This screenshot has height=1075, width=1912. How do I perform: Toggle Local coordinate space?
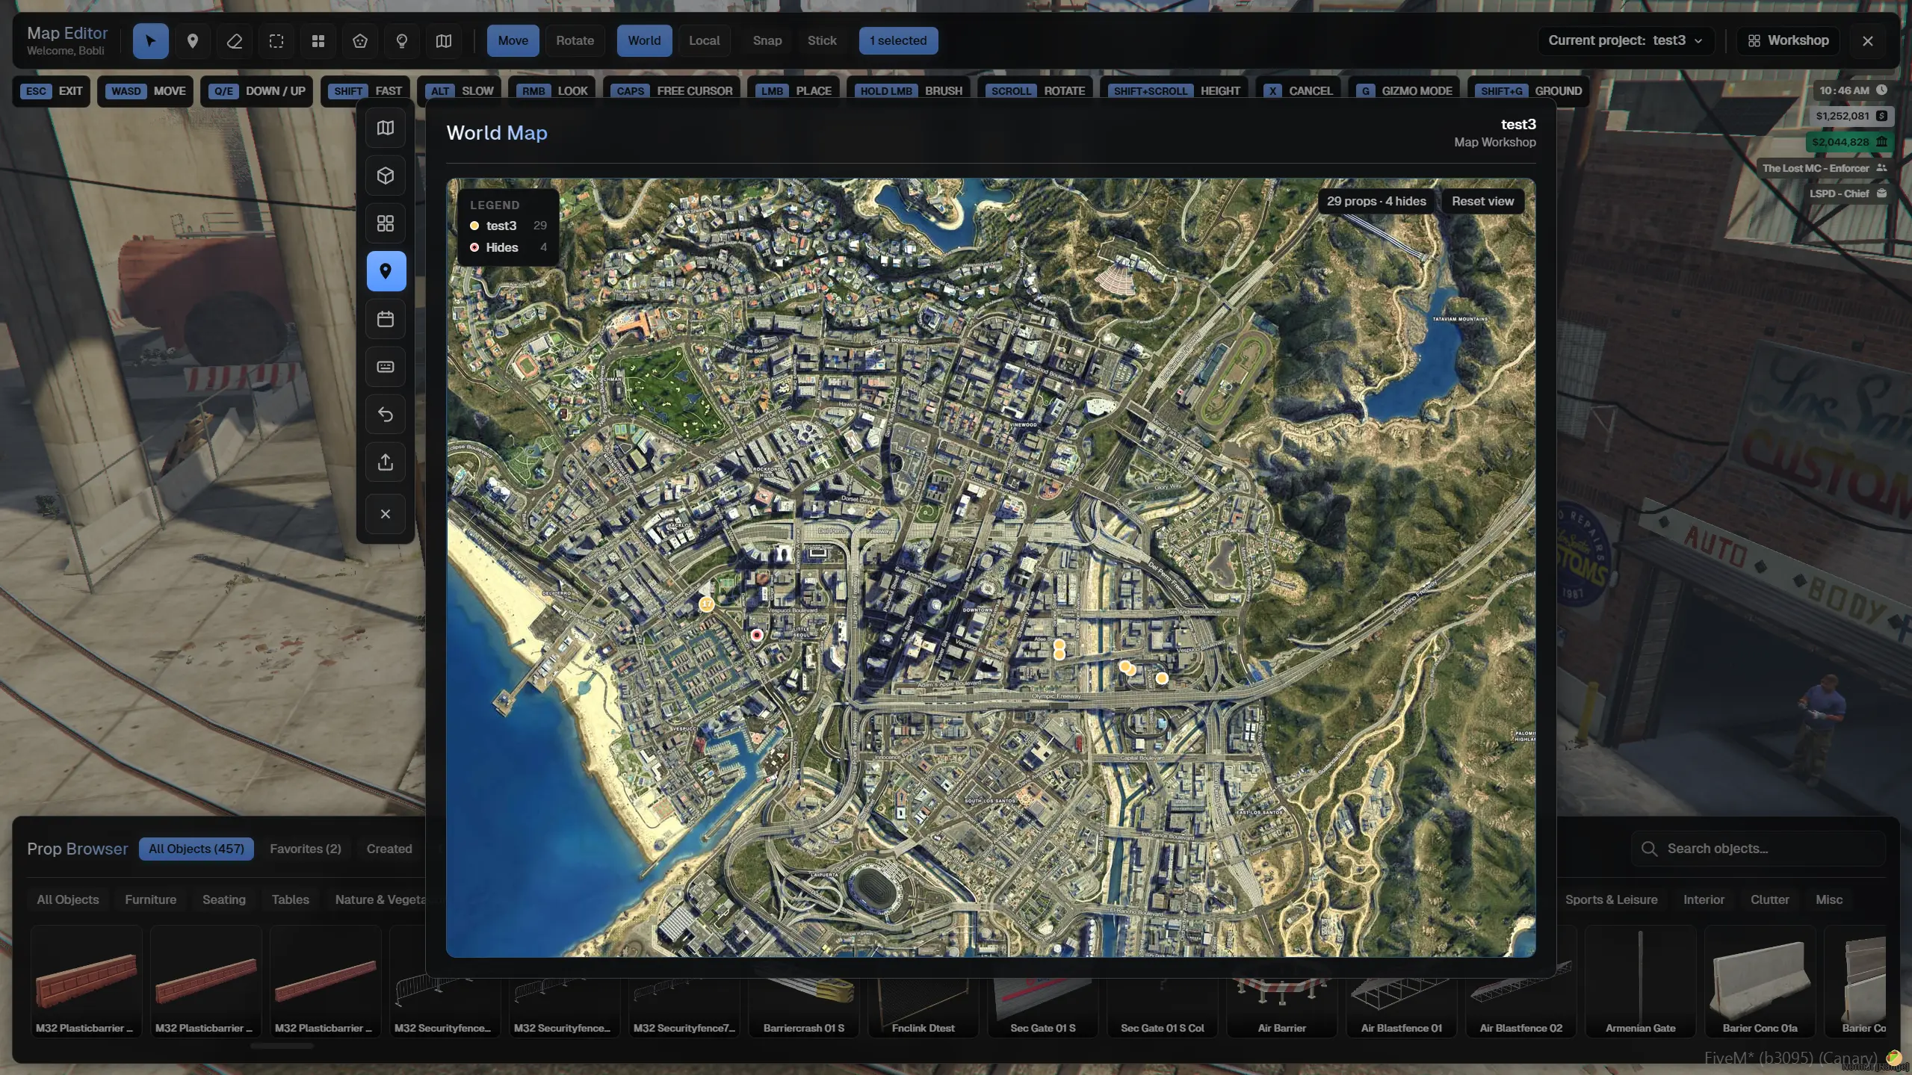pyautogui.click(x=704, y=40)
